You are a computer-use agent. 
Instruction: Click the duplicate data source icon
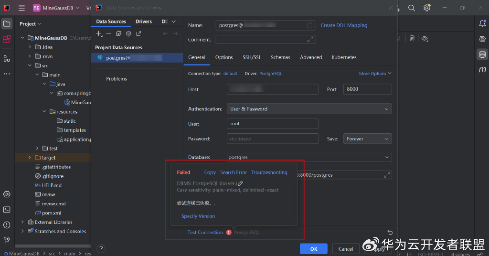click(x=118, y=34)
